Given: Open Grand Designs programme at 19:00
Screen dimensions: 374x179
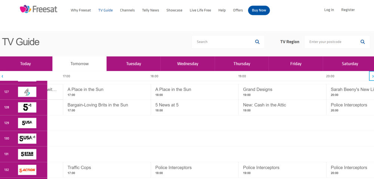Looking at the screenshot, I should (282, 92).
